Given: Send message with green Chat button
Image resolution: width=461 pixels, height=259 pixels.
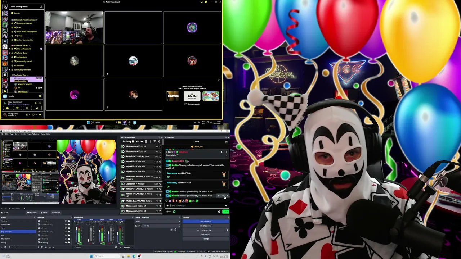Looking at the screenshot, I should click(x=225, y=212).
